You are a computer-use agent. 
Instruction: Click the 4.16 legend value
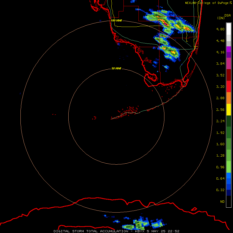(220, 52)
